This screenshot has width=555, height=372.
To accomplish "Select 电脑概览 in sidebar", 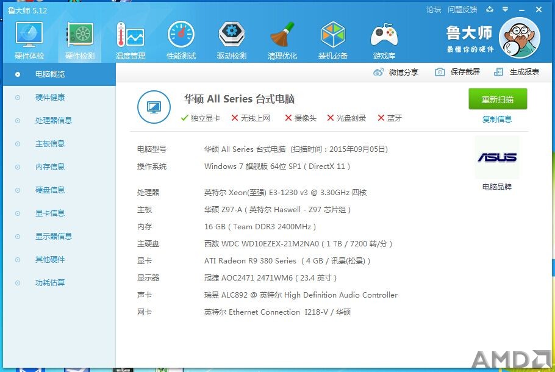I will point(60,74).
